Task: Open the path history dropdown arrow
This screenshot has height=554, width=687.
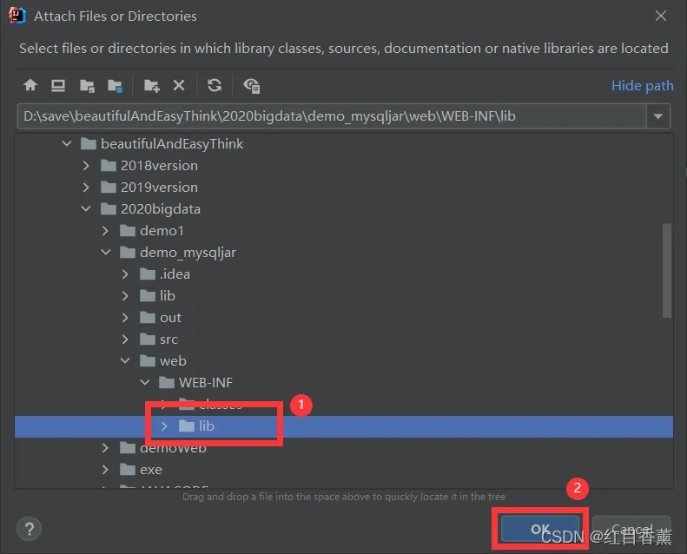Action: (658, 116)
